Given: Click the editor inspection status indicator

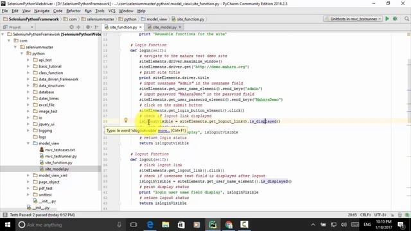Looking at the screenshot, I should tap(408, 34).
